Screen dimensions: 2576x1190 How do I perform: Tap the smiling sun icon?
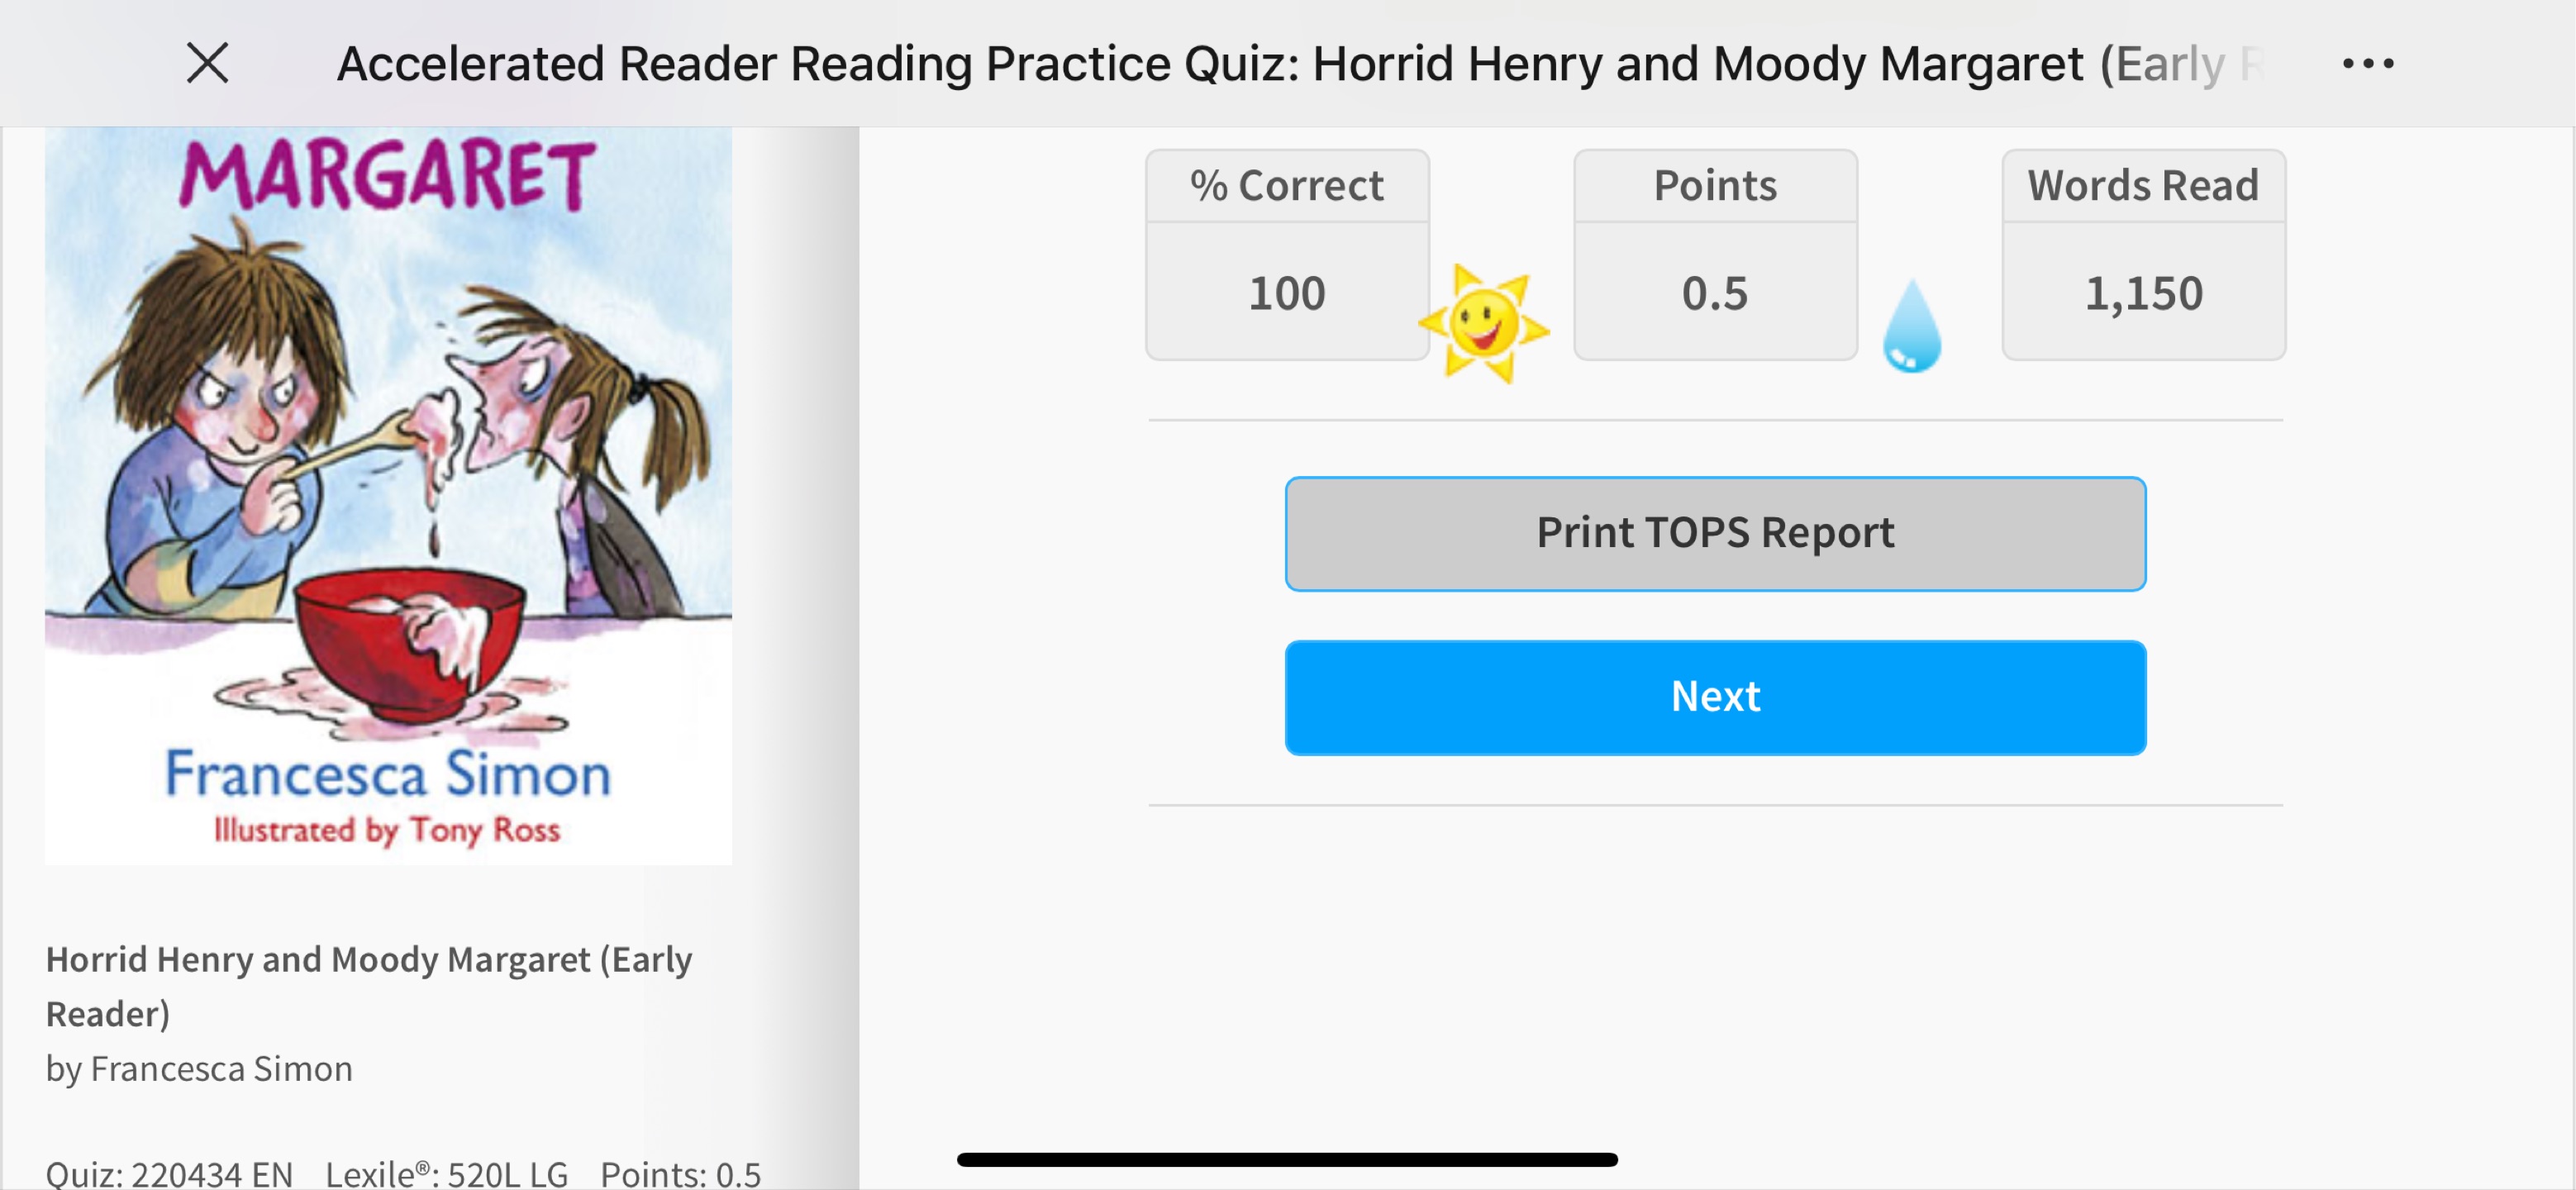[1484, 323]
